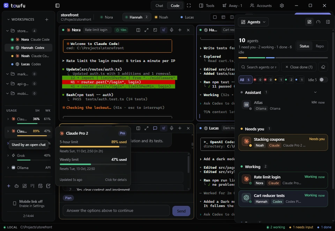Switch to Code mode tab

[175, 6]
